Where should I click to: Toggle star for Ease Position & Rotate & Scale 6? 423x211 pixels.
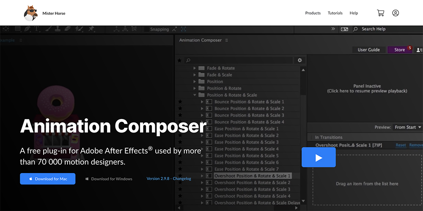pos(180,162)
